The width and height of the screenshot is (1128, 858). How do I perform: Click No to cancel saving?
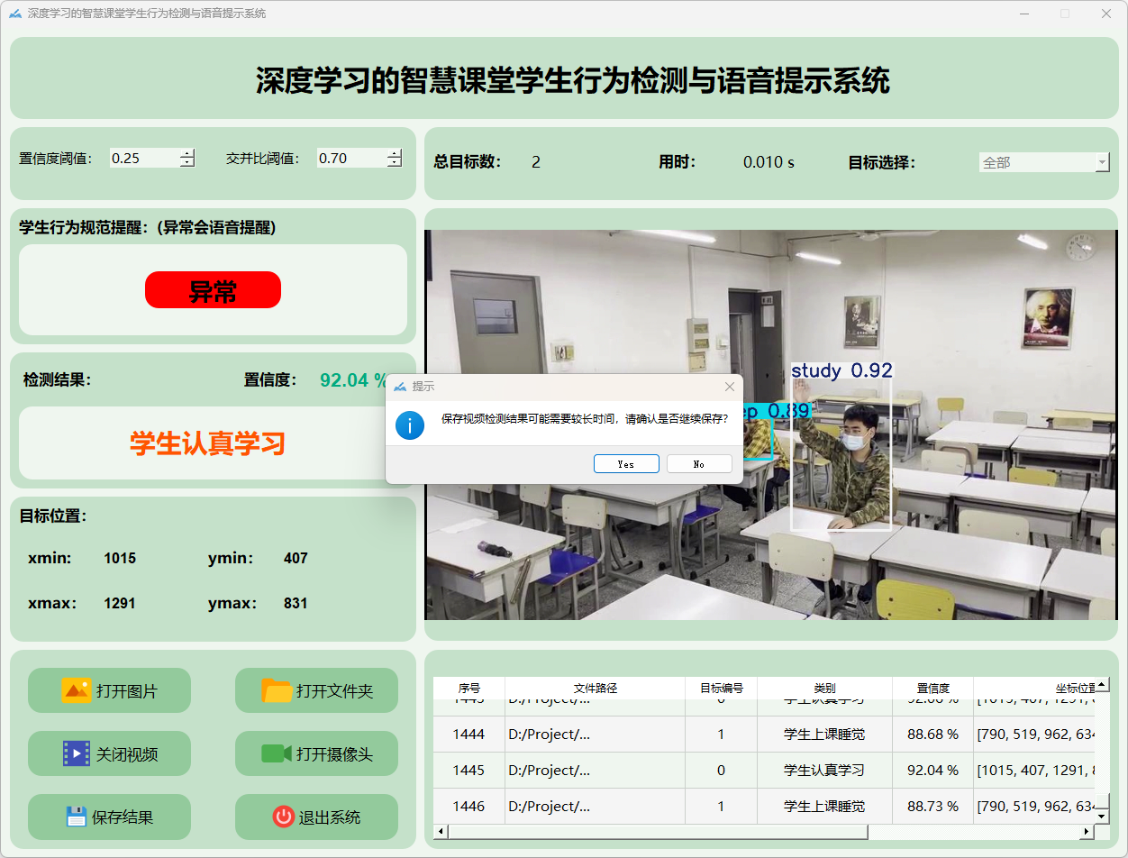pyautogui.click(x=699, y=464)
